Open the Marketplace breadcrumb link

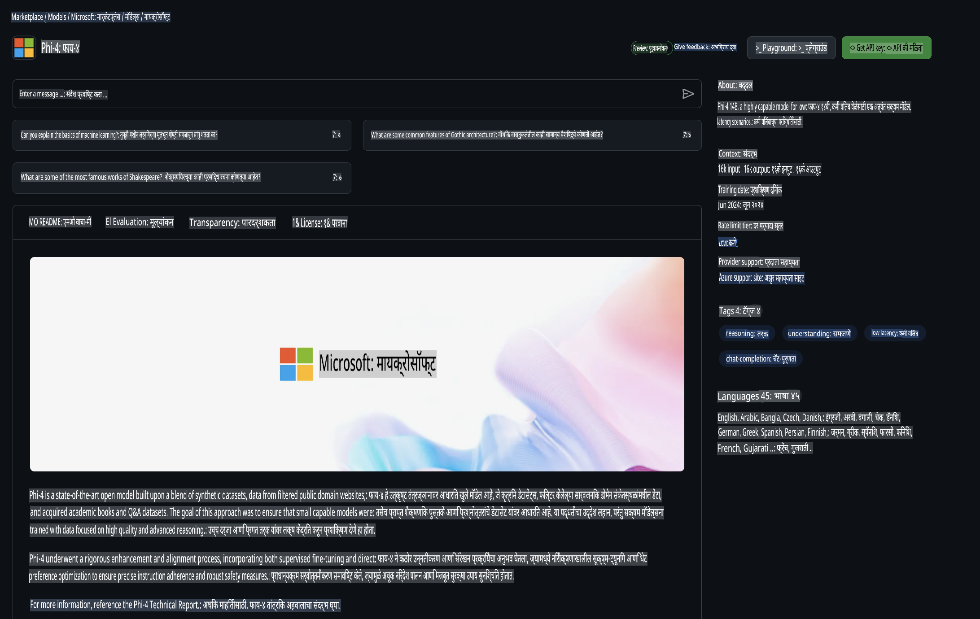pyautogui.click(x=27, y=17)
